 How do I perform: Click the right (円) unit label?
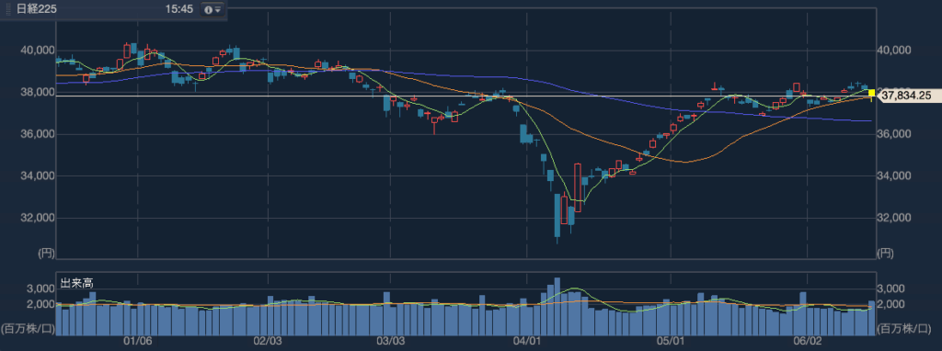tap(886, 254)
